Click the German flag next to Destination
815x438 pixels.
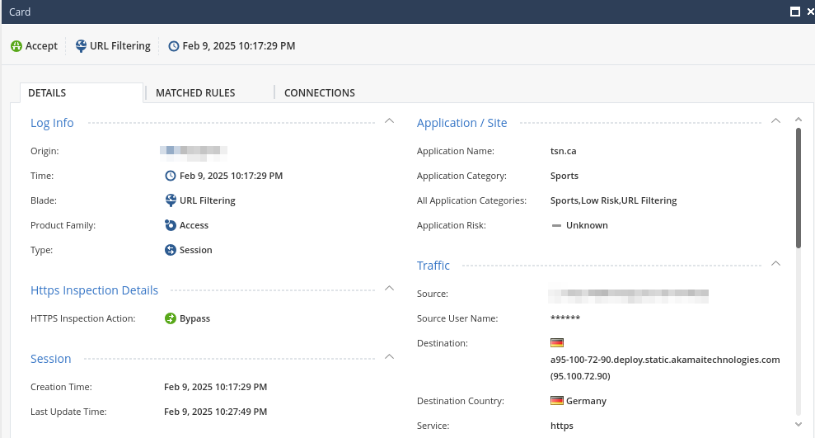click(557, 343)
